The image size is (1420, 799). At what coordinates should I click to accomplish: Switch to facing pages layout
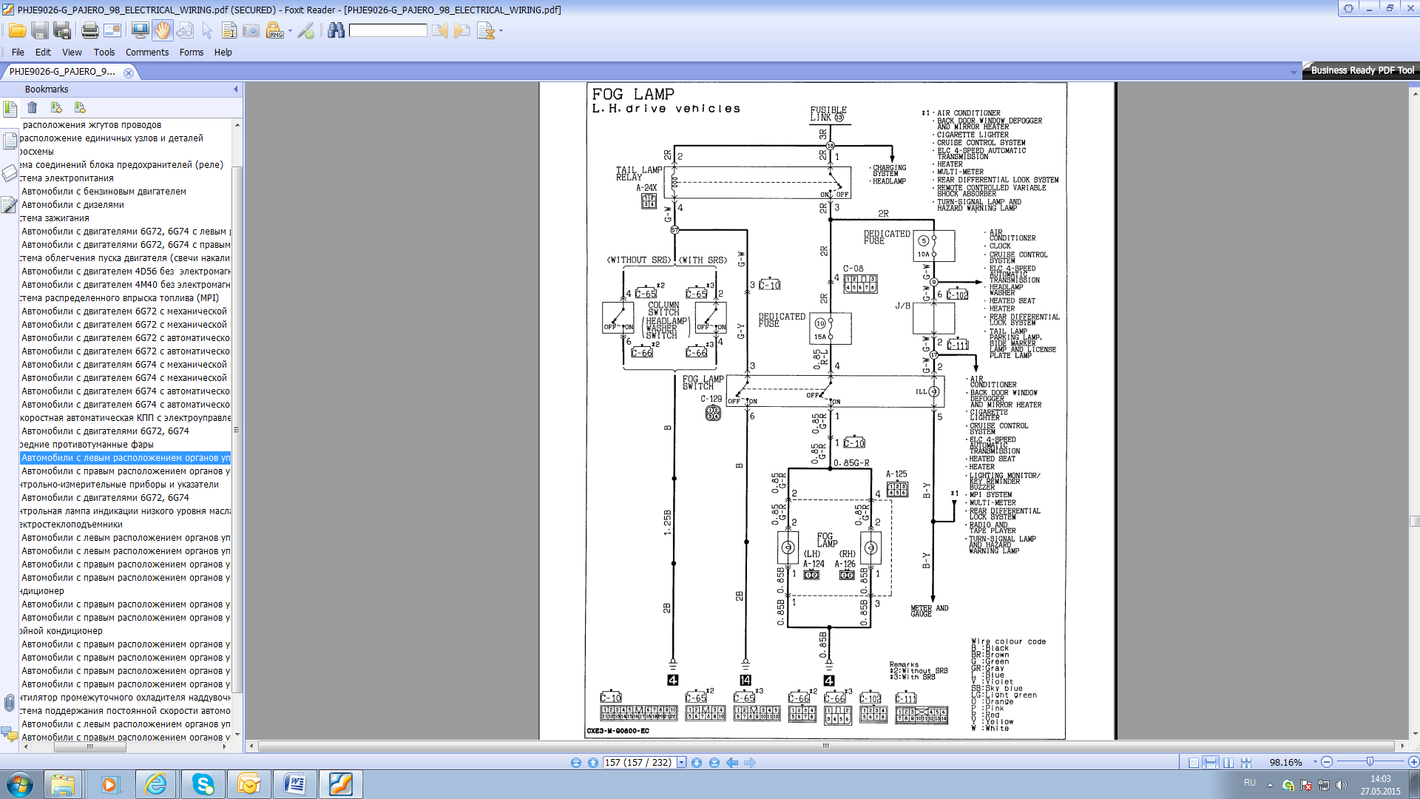point(1228,763)
